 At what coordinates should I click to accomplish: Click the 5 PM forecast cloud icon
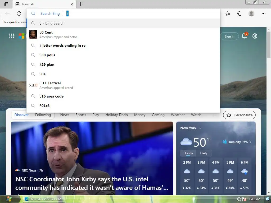pos(230,171)
